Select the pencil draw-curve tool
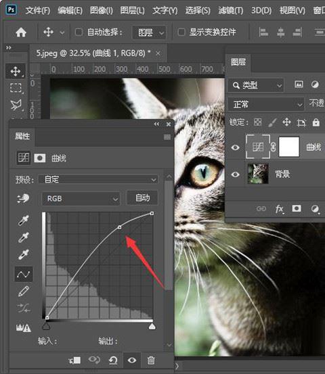The height and width of the screenshot is (374, 325). coord(24,291)
